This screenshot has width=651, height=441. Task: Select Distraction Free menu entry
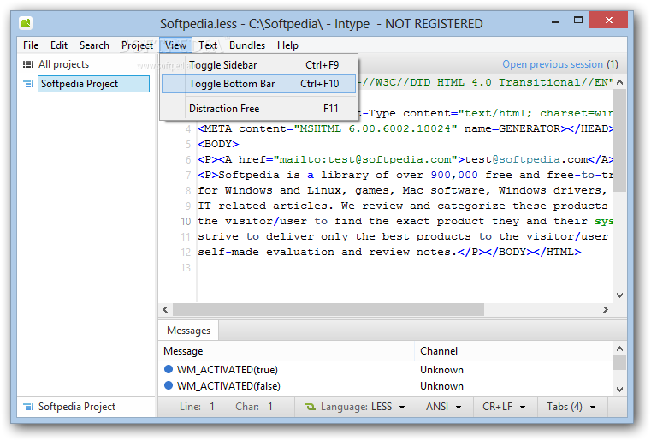click(x=258, y=109)
